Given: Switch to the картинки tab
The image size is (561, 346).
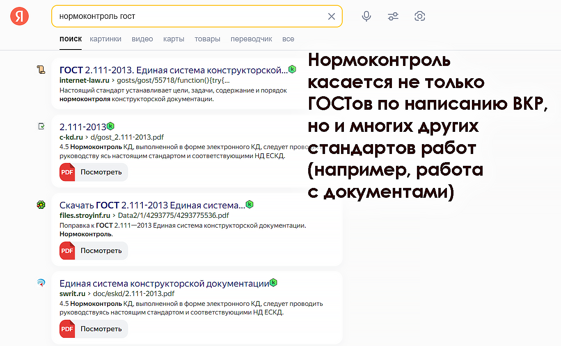Looking at the screenshot, I should pos(105,39).
